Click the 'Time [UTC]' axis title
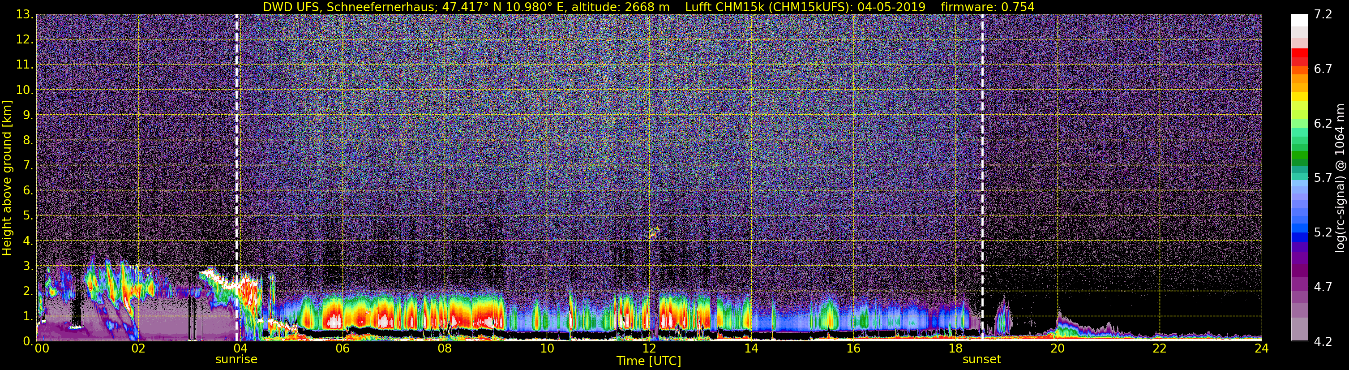This screenshot has width=1349, height=370. (648, 361)
